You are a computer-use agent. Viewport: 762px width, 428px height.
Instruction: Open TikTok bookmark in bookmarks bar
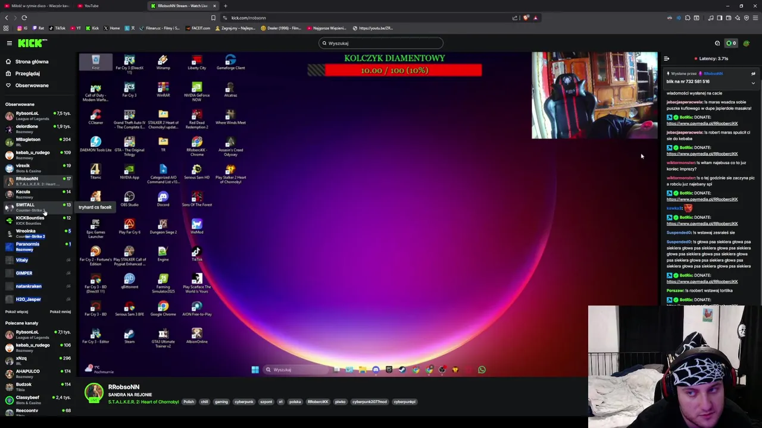[x=57, y=28]
